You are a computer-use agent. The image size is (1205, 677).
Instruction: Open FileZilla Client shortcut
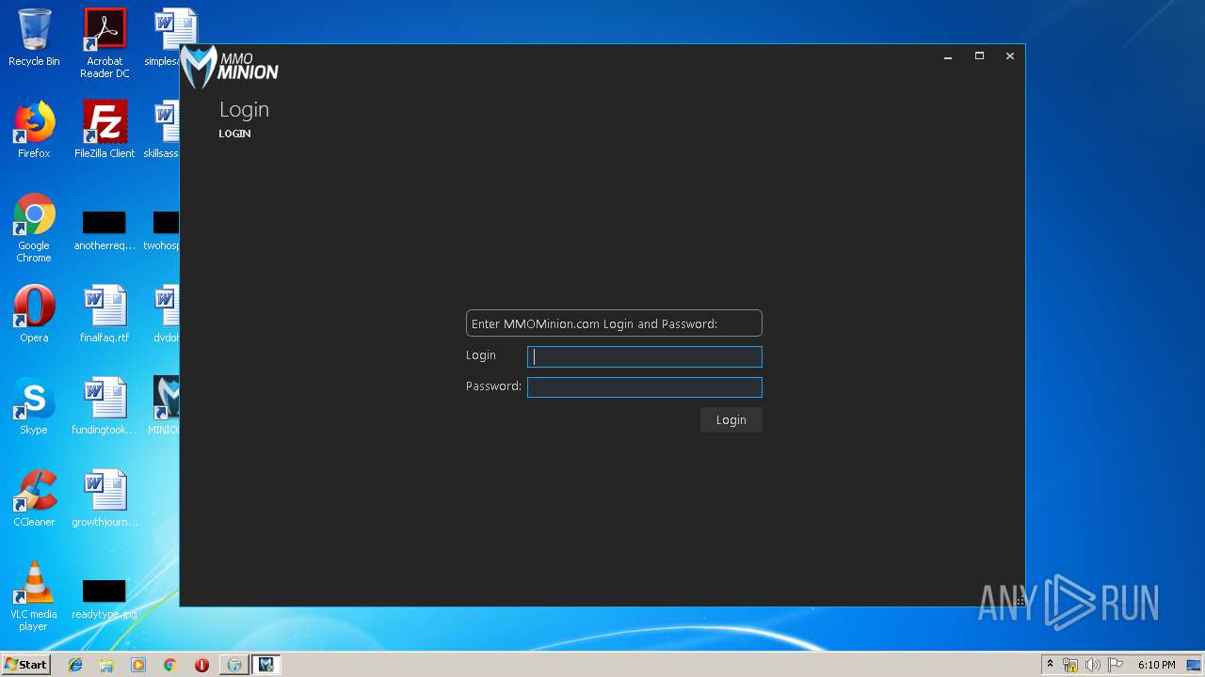(x=104, y=130)
